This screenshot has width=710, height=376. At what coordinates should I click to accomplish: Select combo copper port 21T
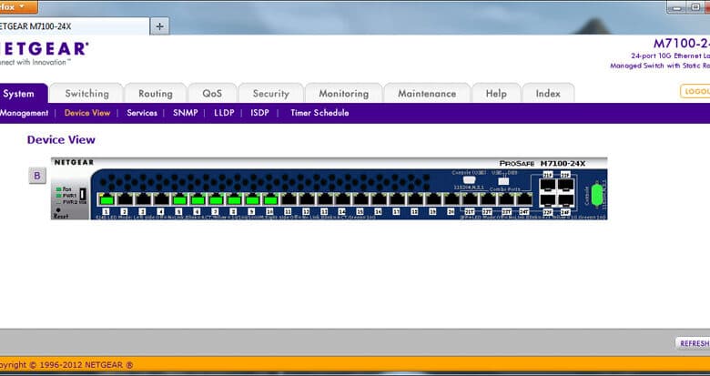click(470, 198)
